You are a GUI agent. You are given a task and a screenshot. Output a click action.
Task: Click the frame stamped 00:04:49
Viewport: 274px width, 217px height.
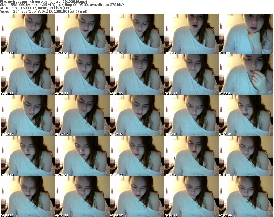192,197
